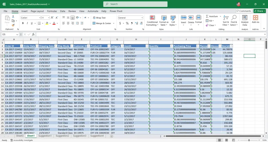
Task: Open the Quantity column filter
Action: [172, 46]
